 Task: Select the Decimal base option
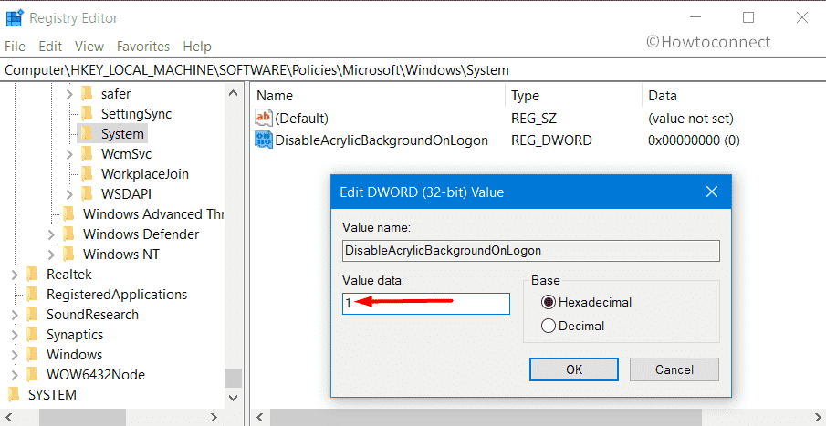pyautogui.click(x=549, y=326)
